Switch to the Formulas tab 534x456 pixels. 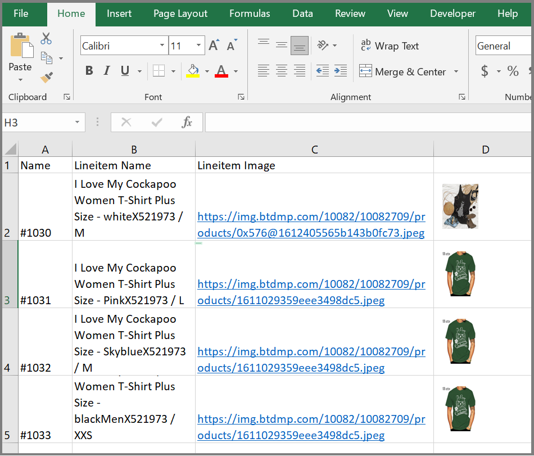[x=250, y=13]
